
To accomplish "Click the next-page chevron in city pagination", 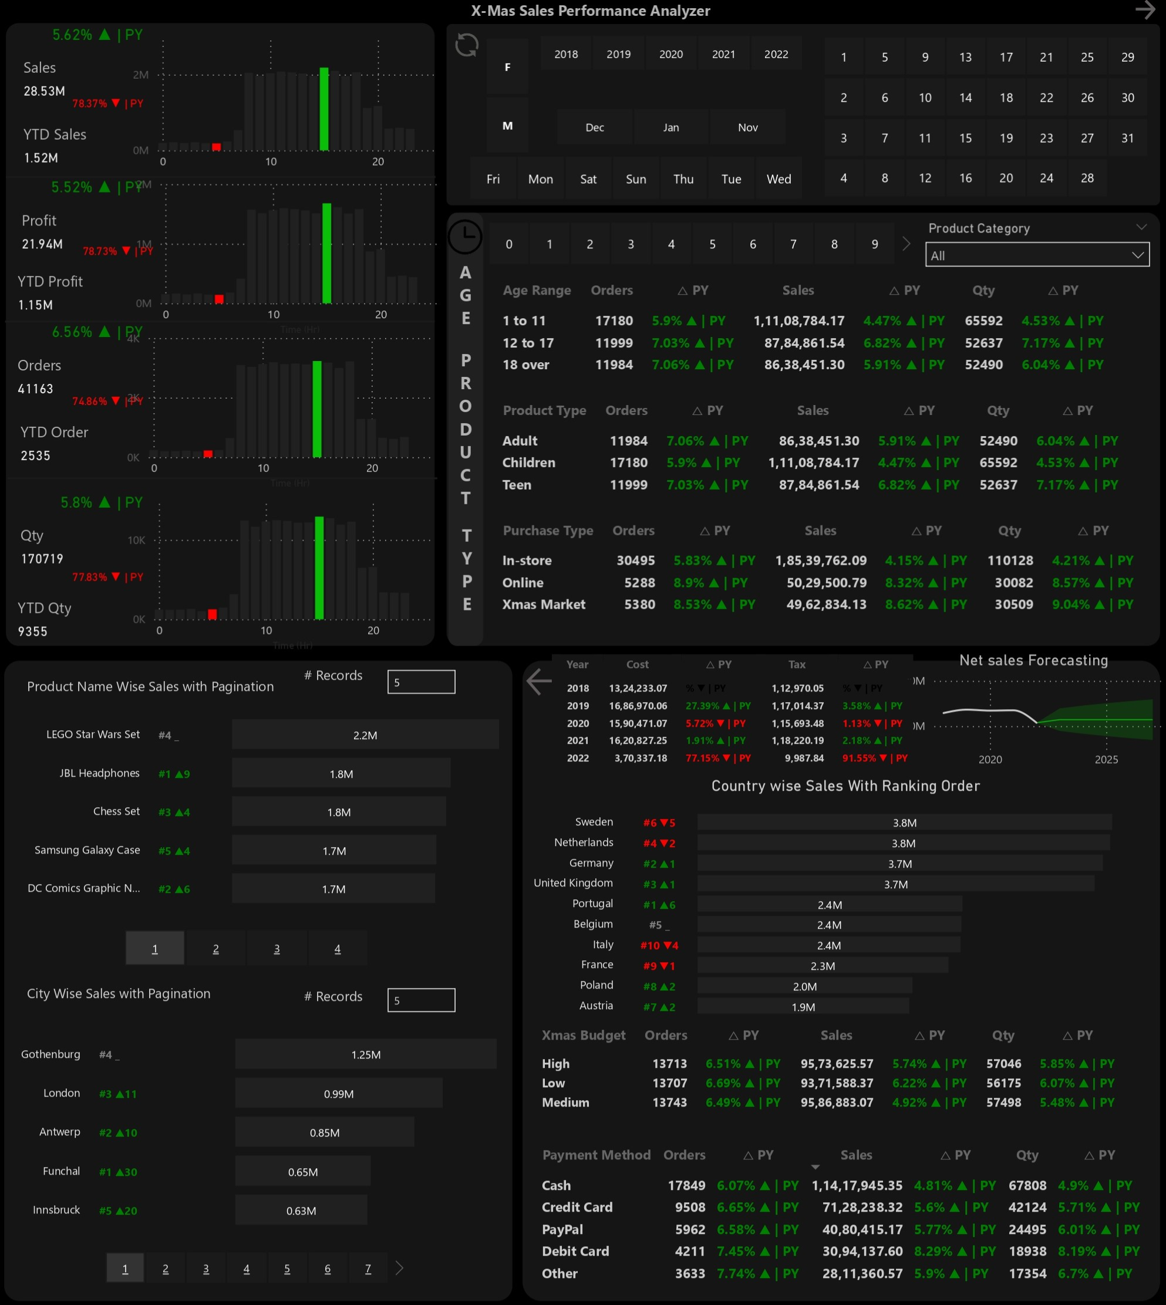I will [399, 1269].
